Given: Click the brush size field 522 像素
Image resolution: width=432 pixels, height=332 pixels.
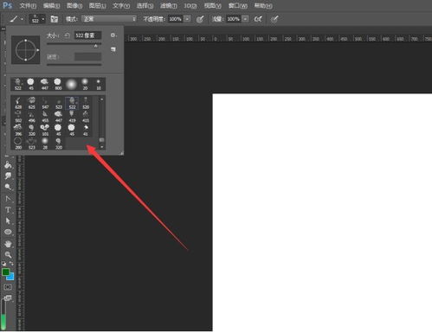Looking at the screenshot, I should click(87, 35).
